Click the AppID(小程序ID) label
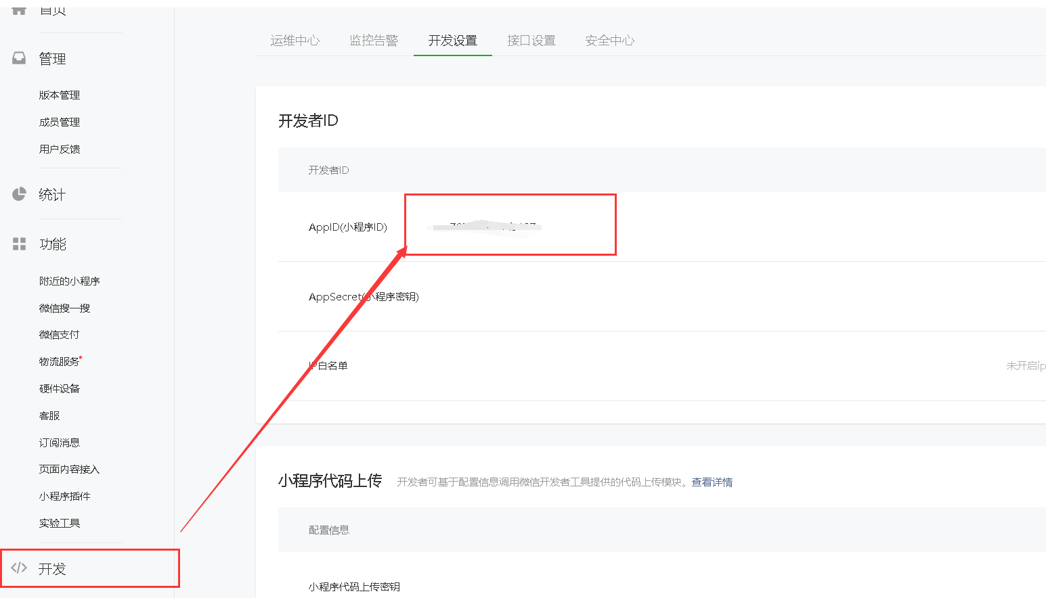Viewport: 1046px width, 598px height. click(x=348, y=227)
